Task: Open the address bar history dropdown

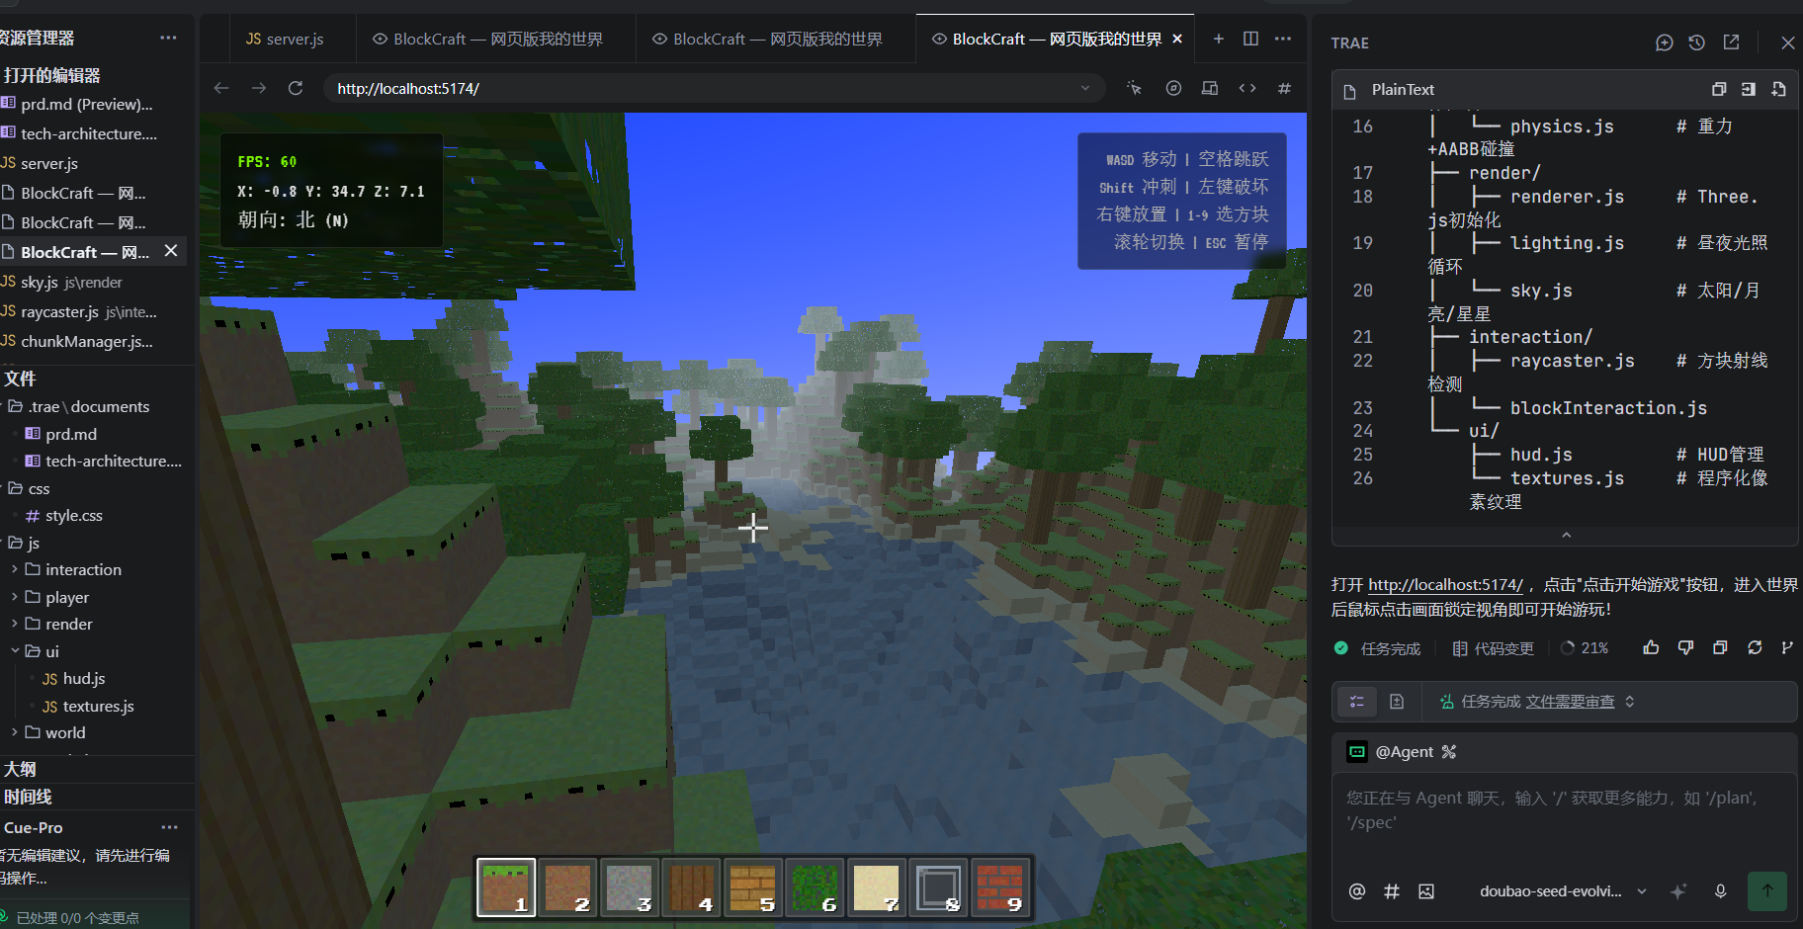Action: pyautogui.click(x=1085, y=88)
